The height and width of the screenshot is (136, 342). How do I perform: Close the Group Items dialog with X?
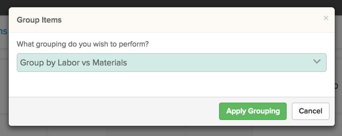click(x=326, y=18)
